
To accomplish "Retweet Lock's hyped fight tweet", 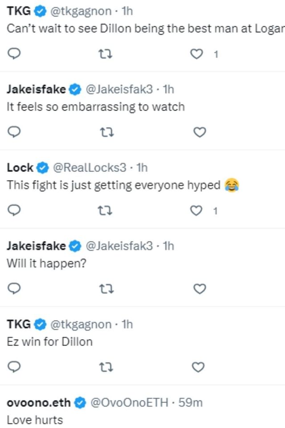I will pyautogui.click(x=106, y=210).
